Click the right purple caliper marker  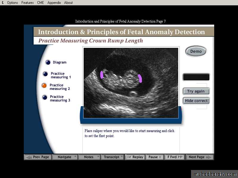point(140,78)
